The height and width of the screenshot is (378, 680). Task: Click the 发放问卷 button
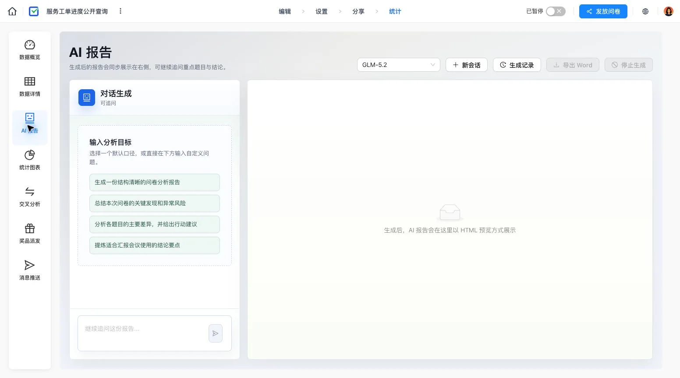tap(603, 11)
